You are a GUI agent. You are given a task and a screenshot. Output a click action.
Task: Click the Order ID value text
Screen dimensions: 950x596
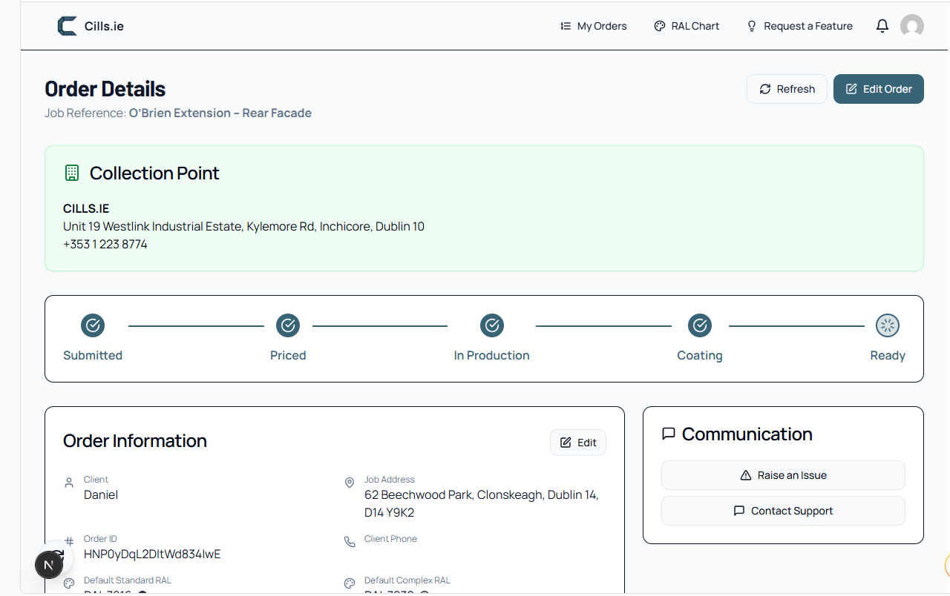[x=152, y=554]
